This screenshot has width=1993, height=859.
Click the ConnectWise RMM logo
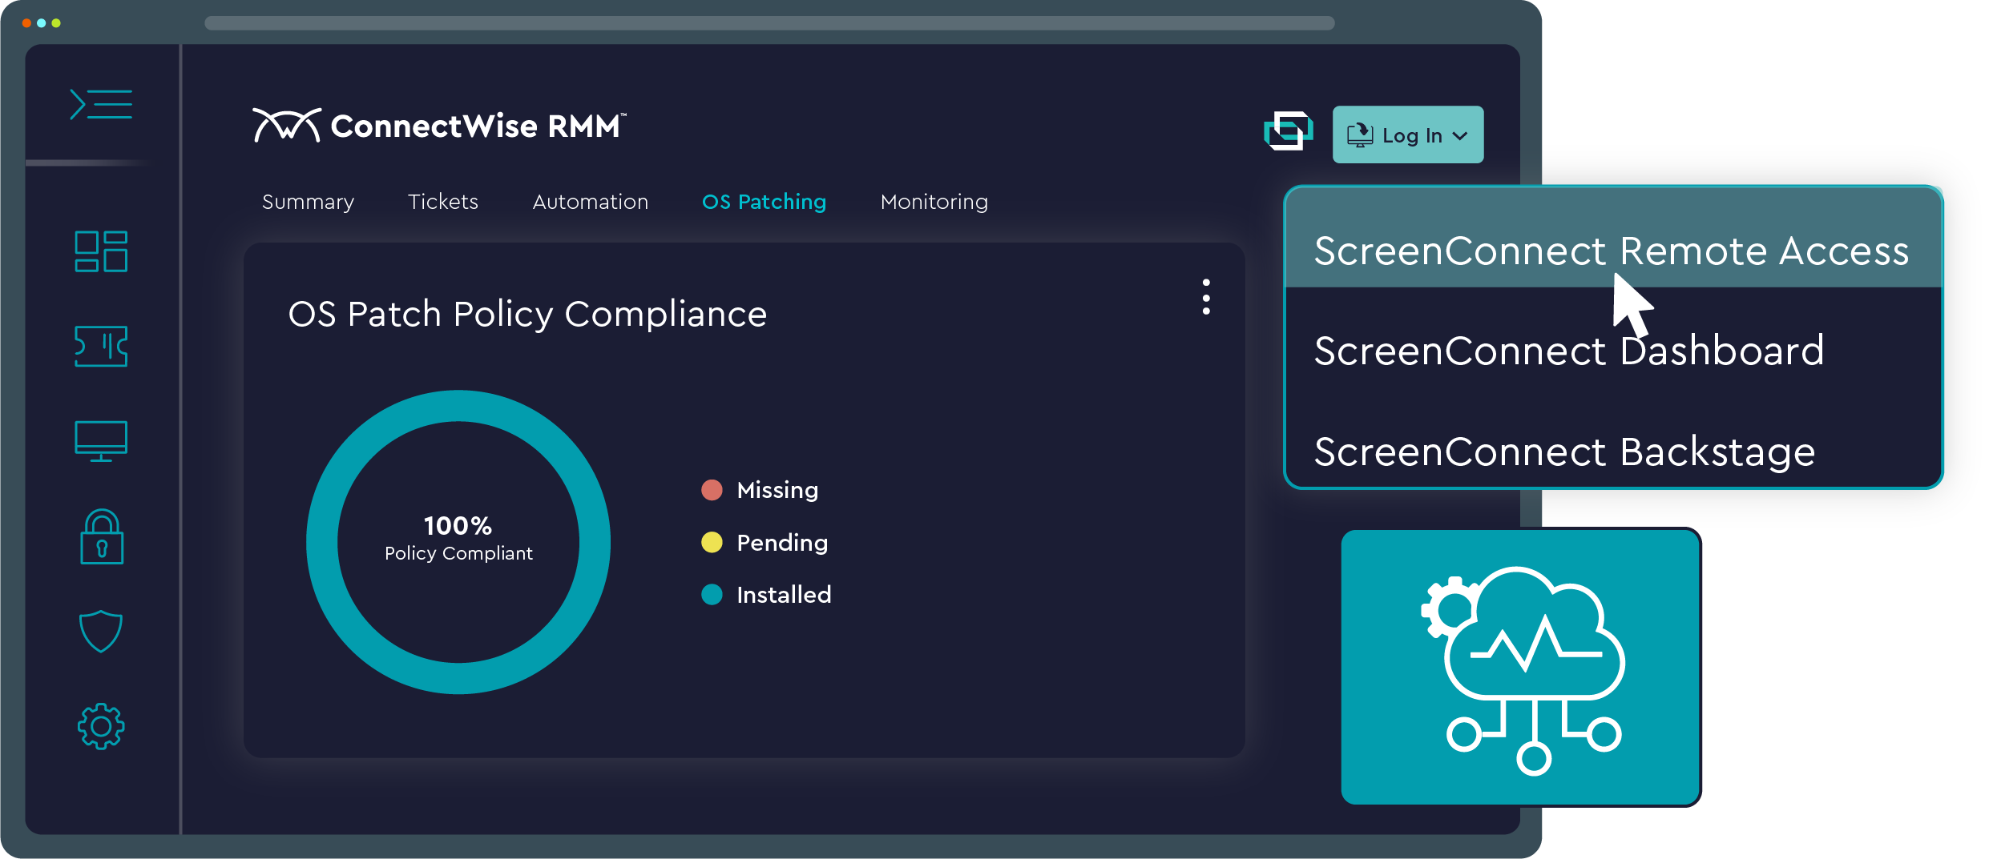pyautogui.click(x=438, y=126)
